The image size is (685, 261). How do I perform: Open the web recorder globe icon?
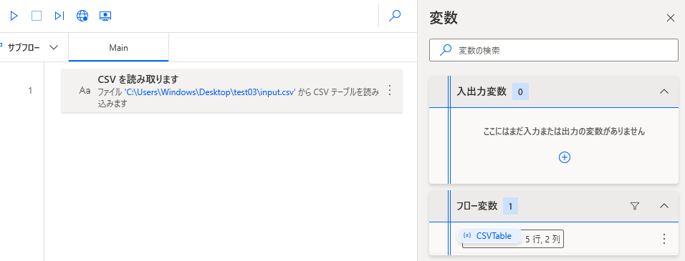[82, 16]
